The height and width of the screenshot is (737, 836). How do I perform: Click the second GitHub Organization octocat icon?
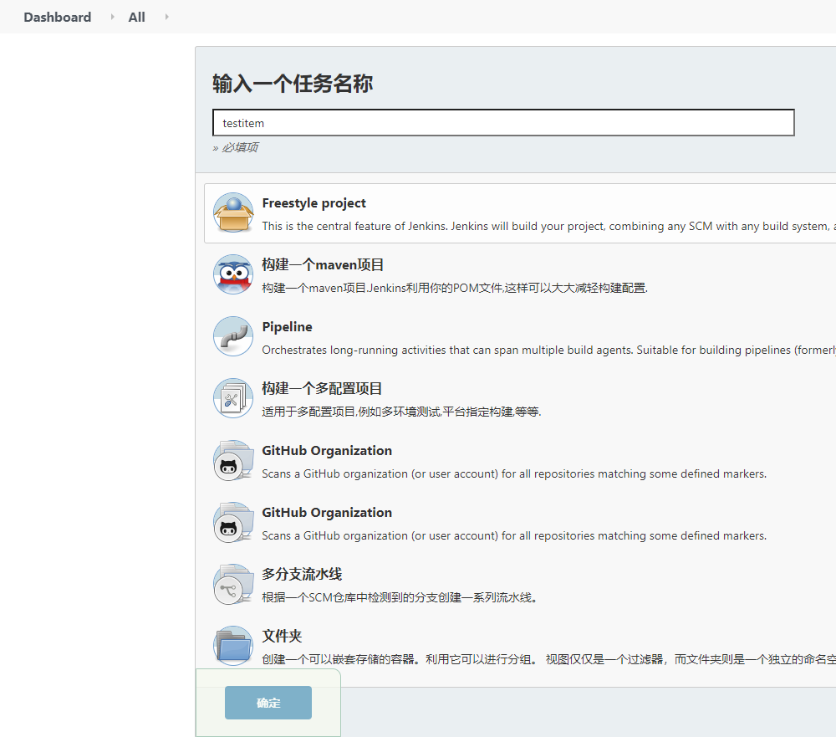[x=233, y=523]
